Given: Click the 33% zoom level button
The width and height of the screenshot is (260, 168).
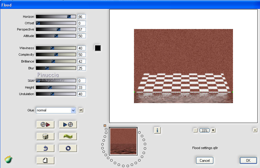Looking at the screenshot, I should [204, 130].
